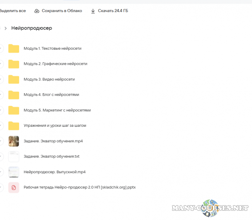
Task: Click the cloud upload icon in toolbar
Action: 37,11
